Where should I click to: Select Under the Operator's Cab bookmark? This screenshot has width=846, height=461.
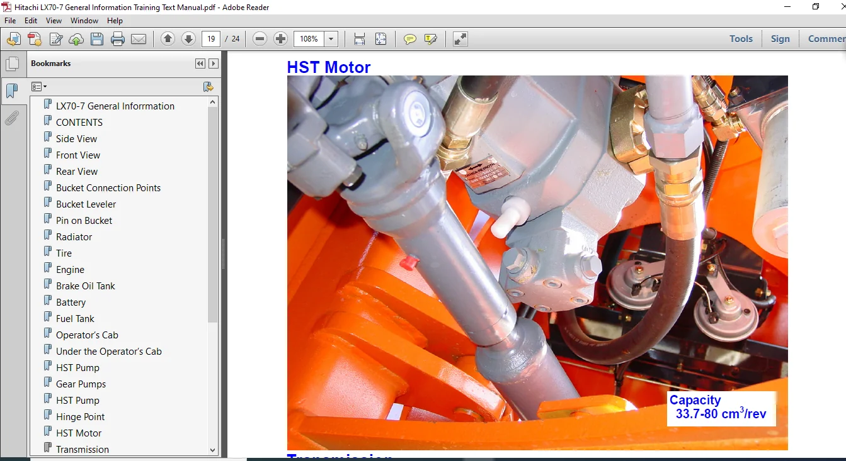click(x=109, y=351)
